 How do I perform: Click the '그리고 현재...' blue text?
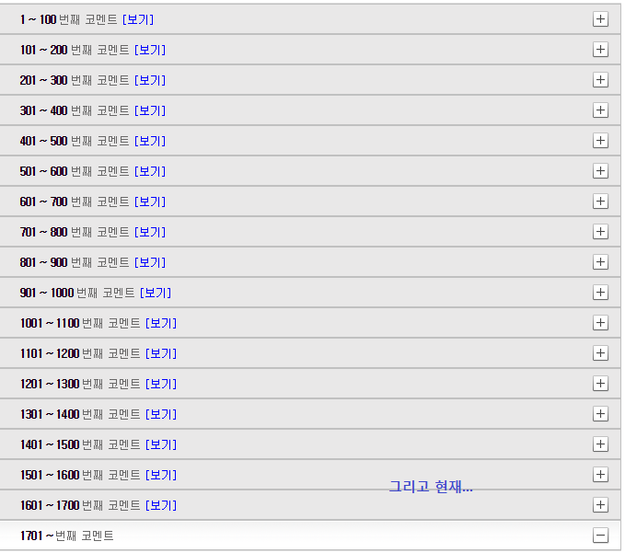point(431,487)
